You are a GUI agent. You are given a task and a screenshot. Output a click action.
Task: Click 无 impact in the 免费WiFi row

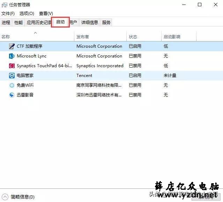pos(166,85)
